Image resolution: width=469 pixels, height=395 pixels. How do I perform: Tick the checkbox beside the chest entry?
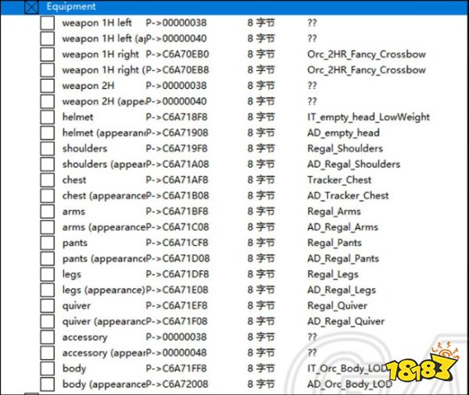tap(48, 180)
